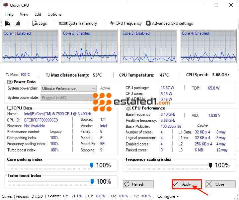Screen dimensions: 239x200
Task: Click the Core 2 usage graph
Action: click(x=89, y=46)
